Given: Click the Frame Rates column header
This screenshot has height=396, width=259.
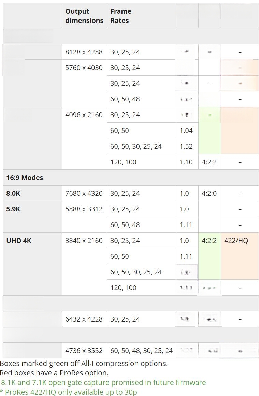Looking at the screenshot, I should [x=142, y=16].
